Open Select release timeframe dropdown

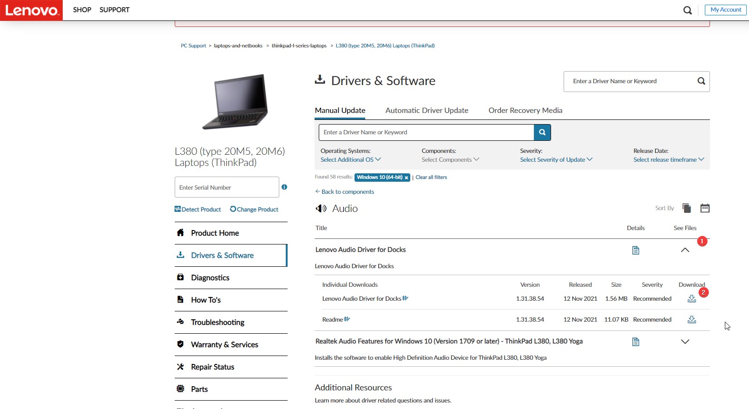[669, 159]
